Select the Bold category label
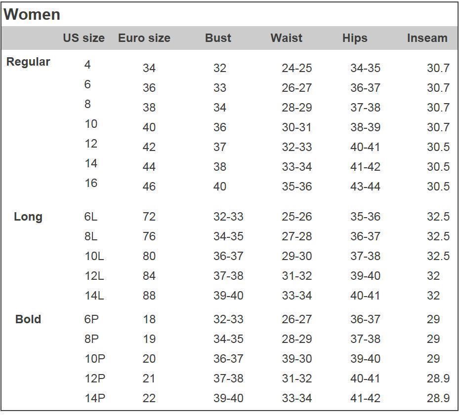 (x=28, y=319)
